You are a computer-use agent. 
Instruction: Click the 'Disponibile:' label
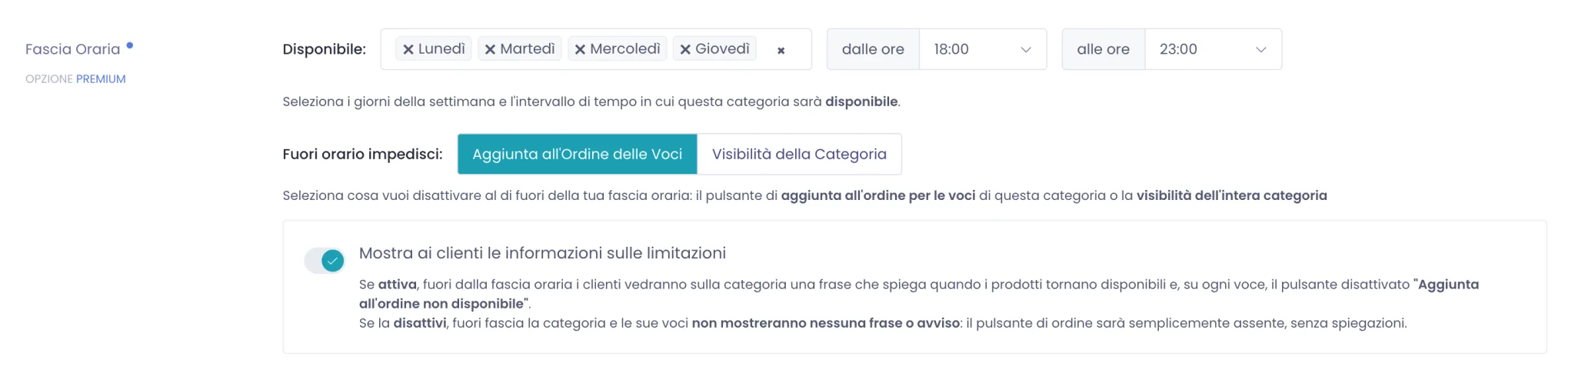(x=324, y=49)
